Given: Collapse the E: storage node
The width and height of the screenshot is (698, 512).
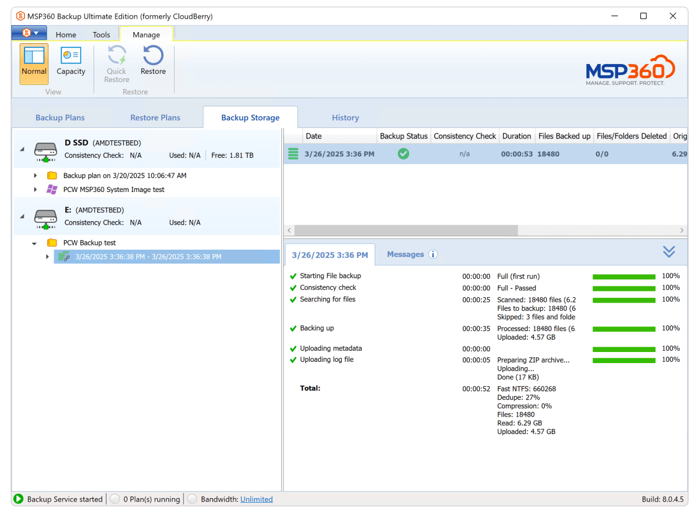Looking at the screenshot, I should tap(22, 216).
